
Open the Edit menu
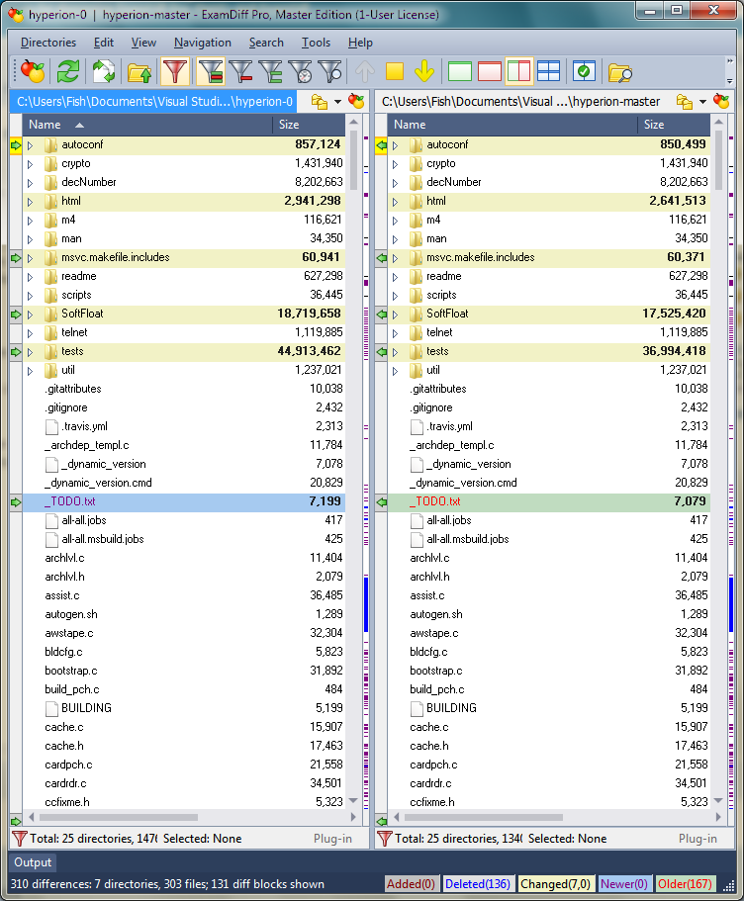point(104,43)
